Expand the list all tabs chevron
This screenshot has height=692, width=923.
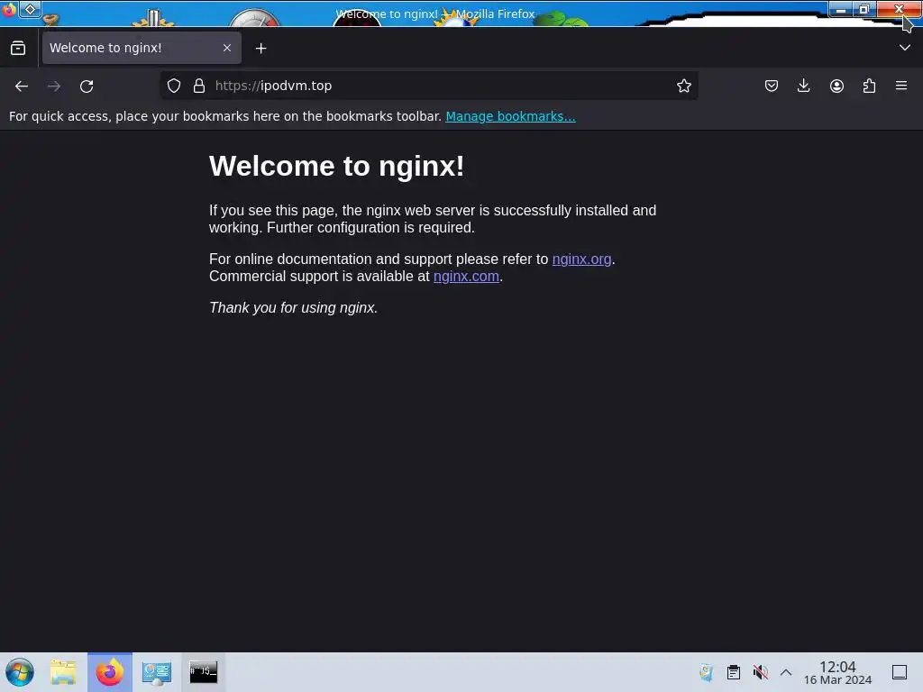905,48
